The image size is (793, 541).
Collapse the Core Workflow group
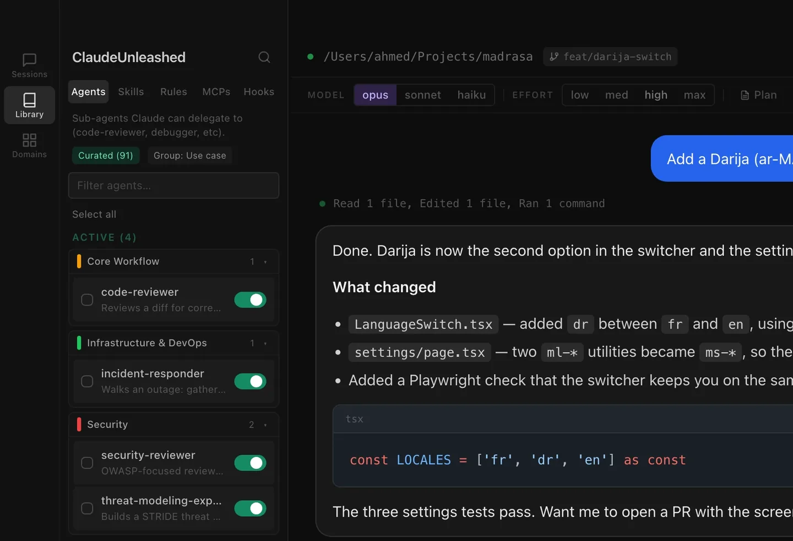(173, 261)
